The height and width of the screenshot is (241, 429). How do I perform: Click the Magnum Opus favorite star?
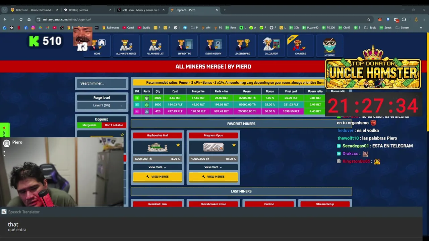tap(234, 145)
